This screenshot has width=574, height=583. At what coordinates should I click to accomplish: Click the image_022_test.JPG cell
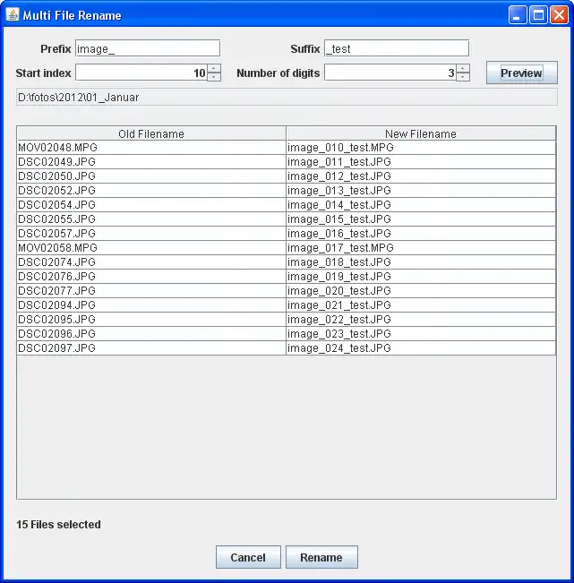point(421,320)
